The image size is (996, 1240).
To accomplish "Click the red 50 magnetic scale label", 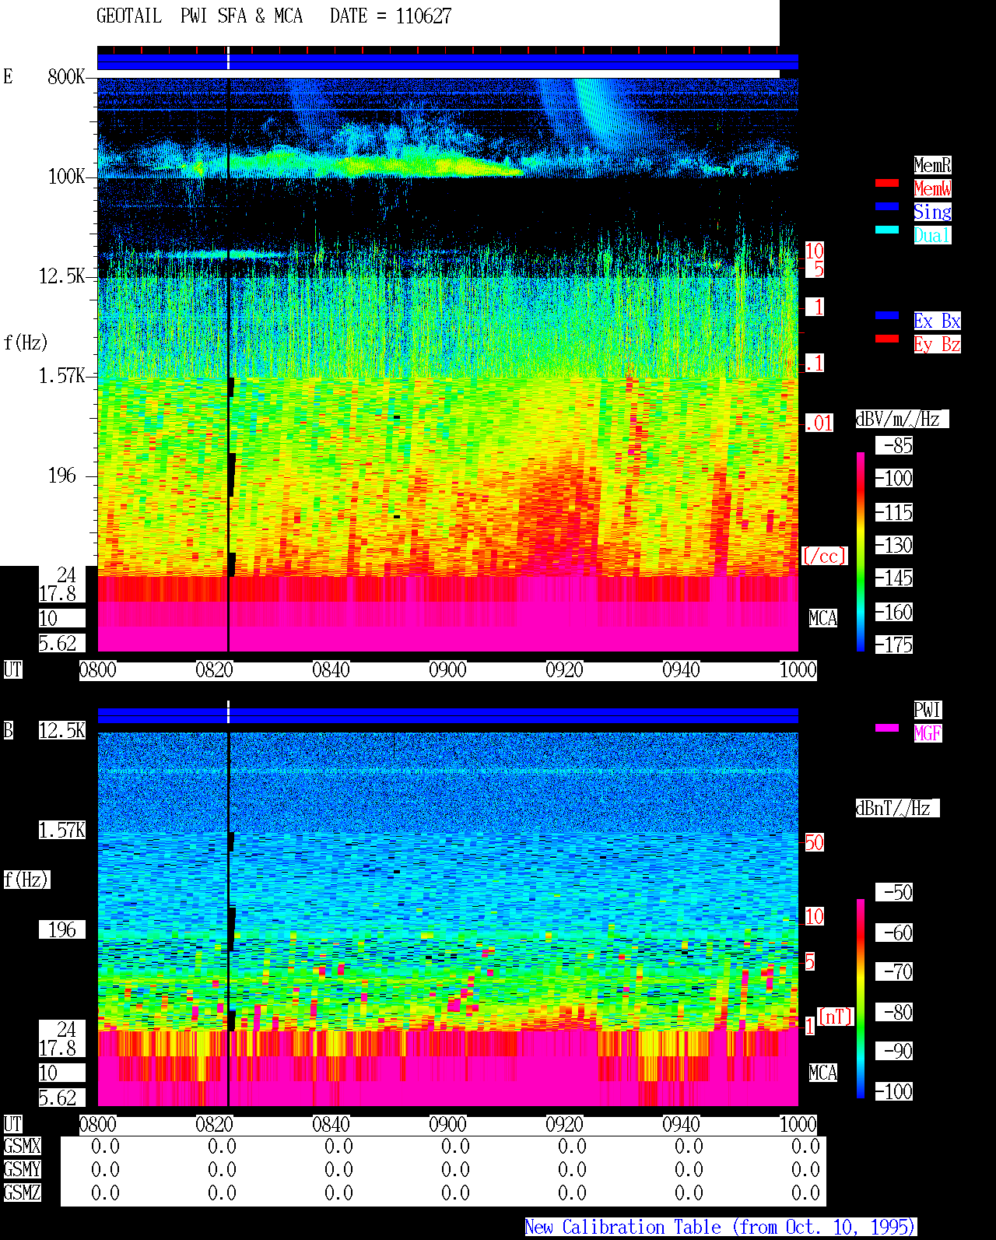I will pyautogui.click(x=814, y=842).
